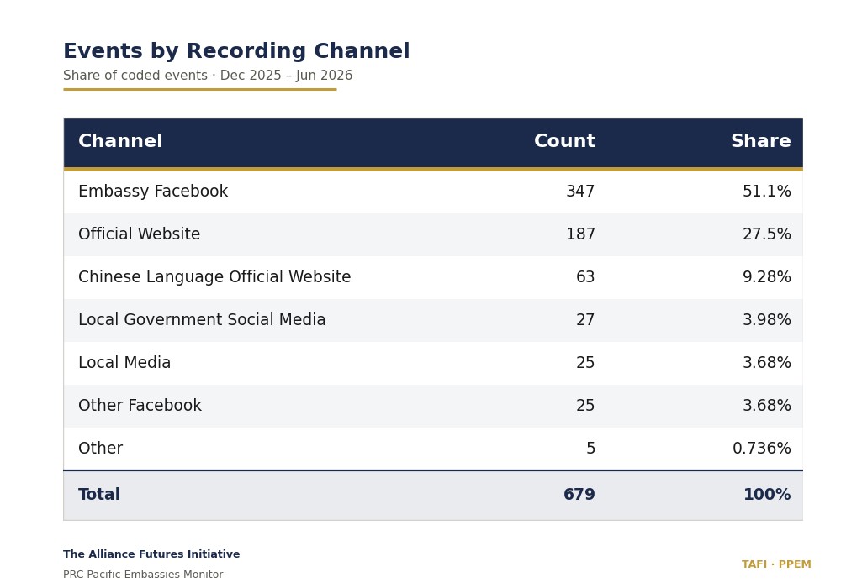Click the "Total" row label
This screenshot has width=841, height=588.
tap(99, 494)
